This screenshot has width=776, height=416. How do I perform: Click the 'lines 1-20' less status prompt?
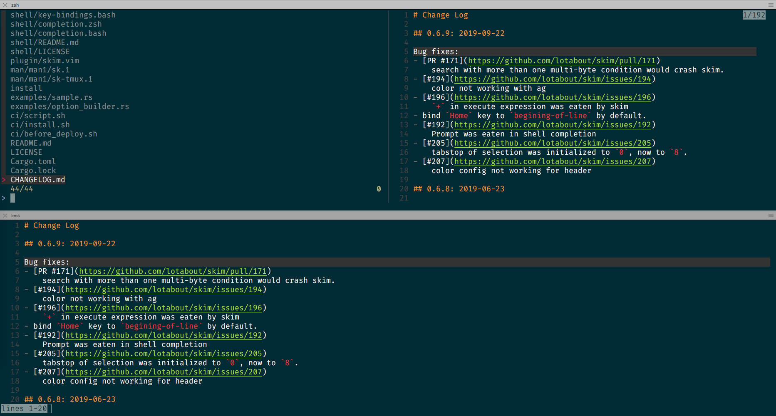[24, 409]
